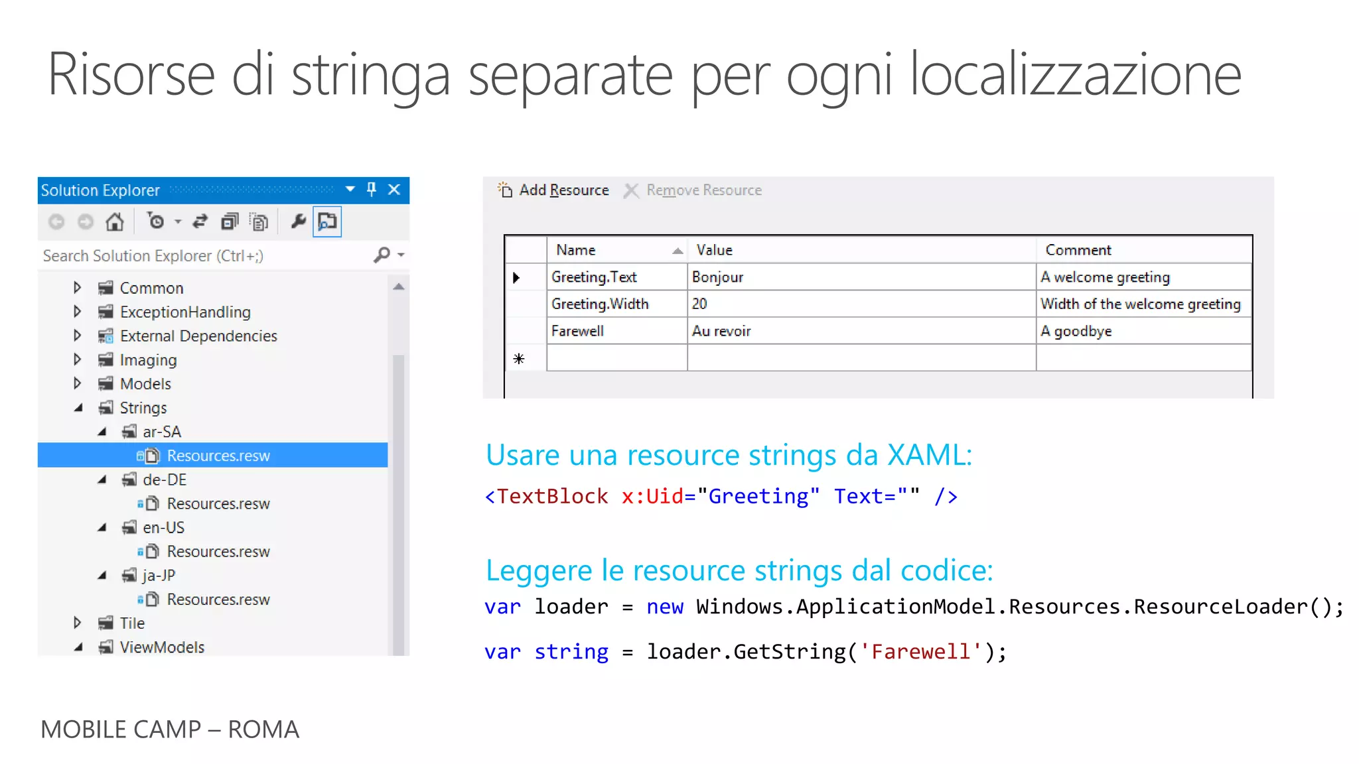This screenshot has height=764, width=1359.
Task: Expand the Tile folder arrow
Action: tap(77, 623)
